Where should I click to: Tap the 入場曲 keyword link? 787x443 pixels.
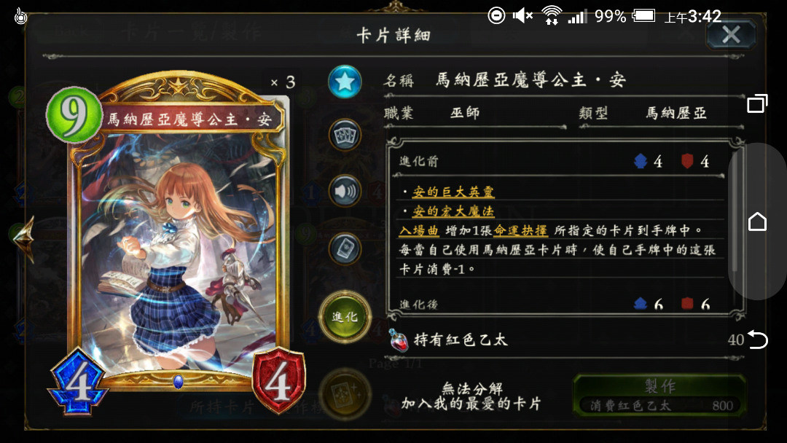tap(419, 231)
